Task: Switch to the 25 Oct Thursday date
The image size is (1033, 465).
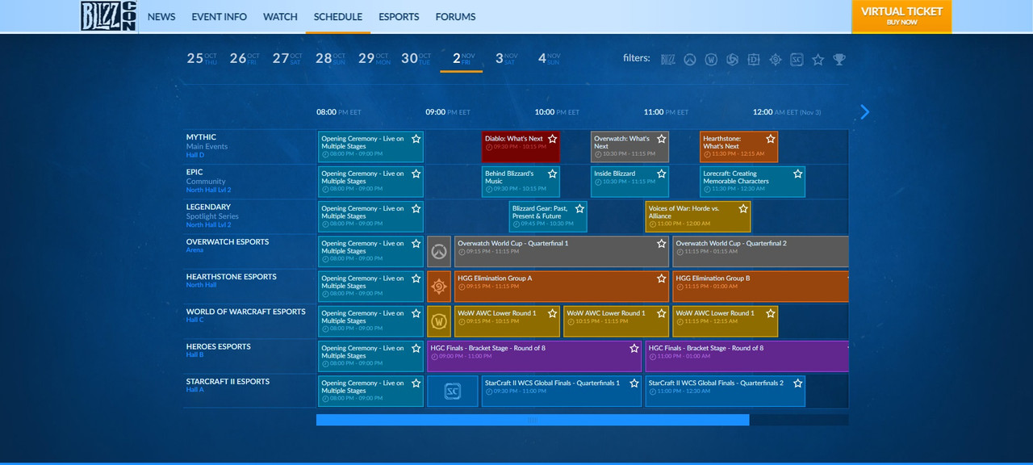Action: click(202, 58)
